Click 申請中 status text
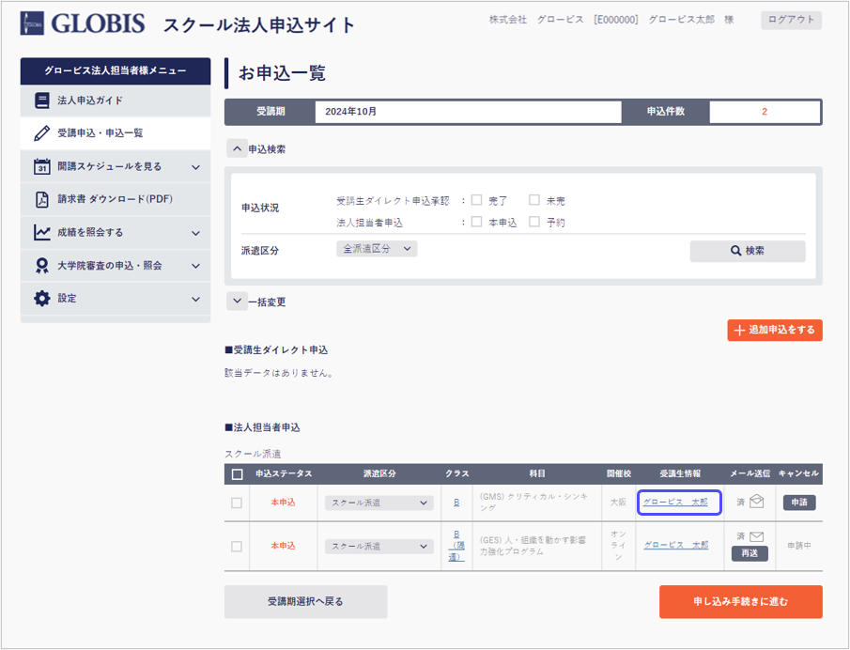 pos(799,546)
